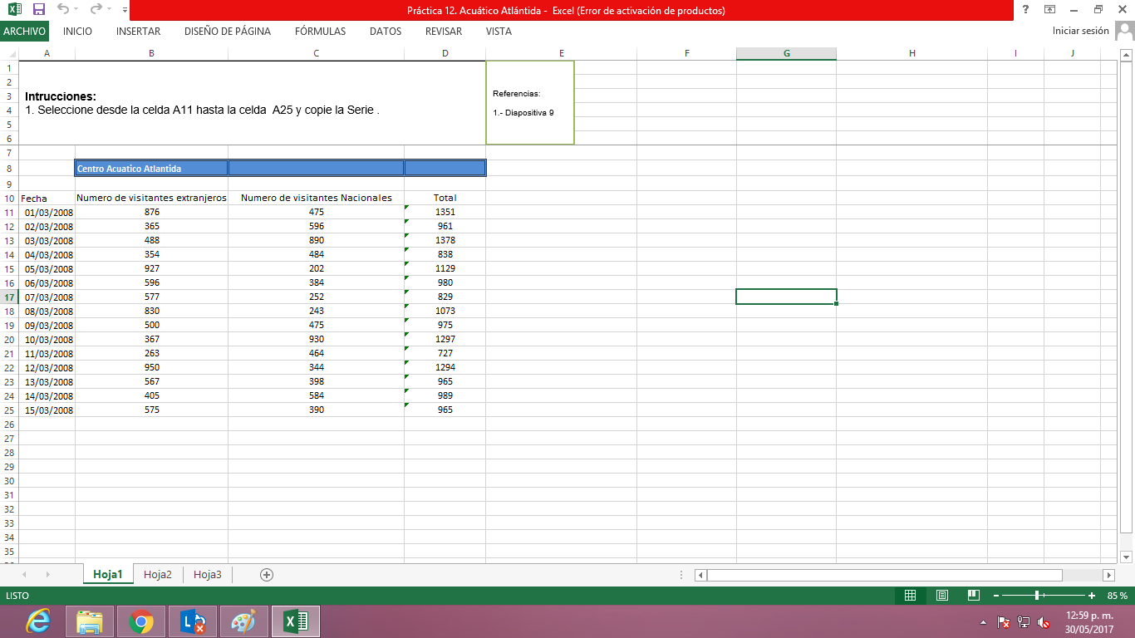1135x638 pixels.
Task: Add a new sheet with plus button
Action: pyautogui.click(x=267, y=574)
